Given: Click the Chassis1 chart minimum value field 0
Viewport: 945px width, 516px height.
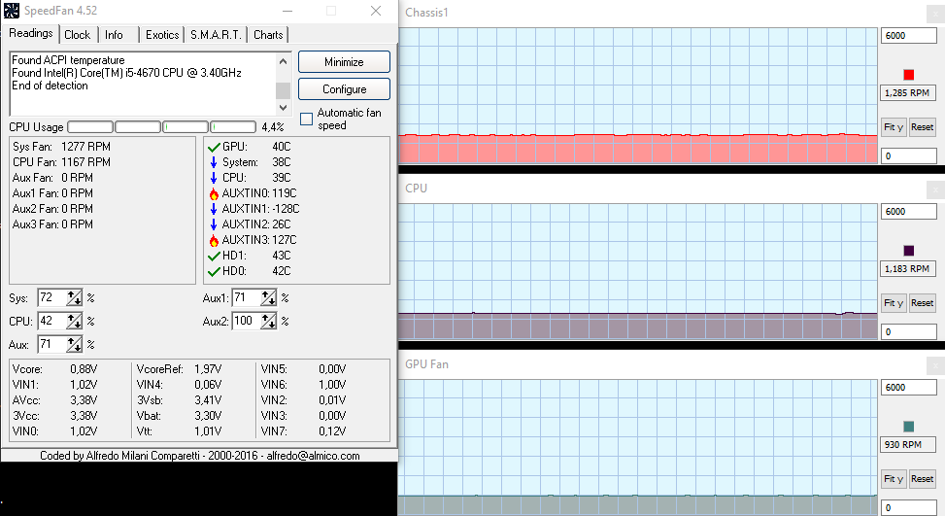Looking at the screenshot, I should click(909, 156).
